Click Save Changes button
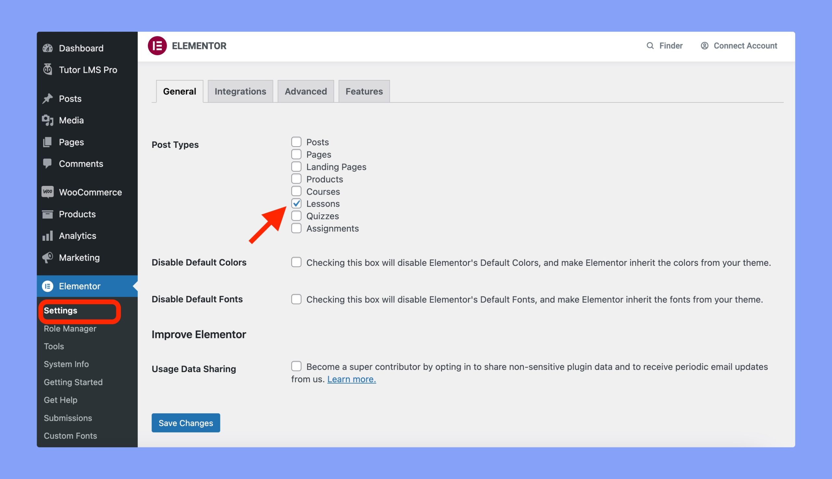 (186, 422)
